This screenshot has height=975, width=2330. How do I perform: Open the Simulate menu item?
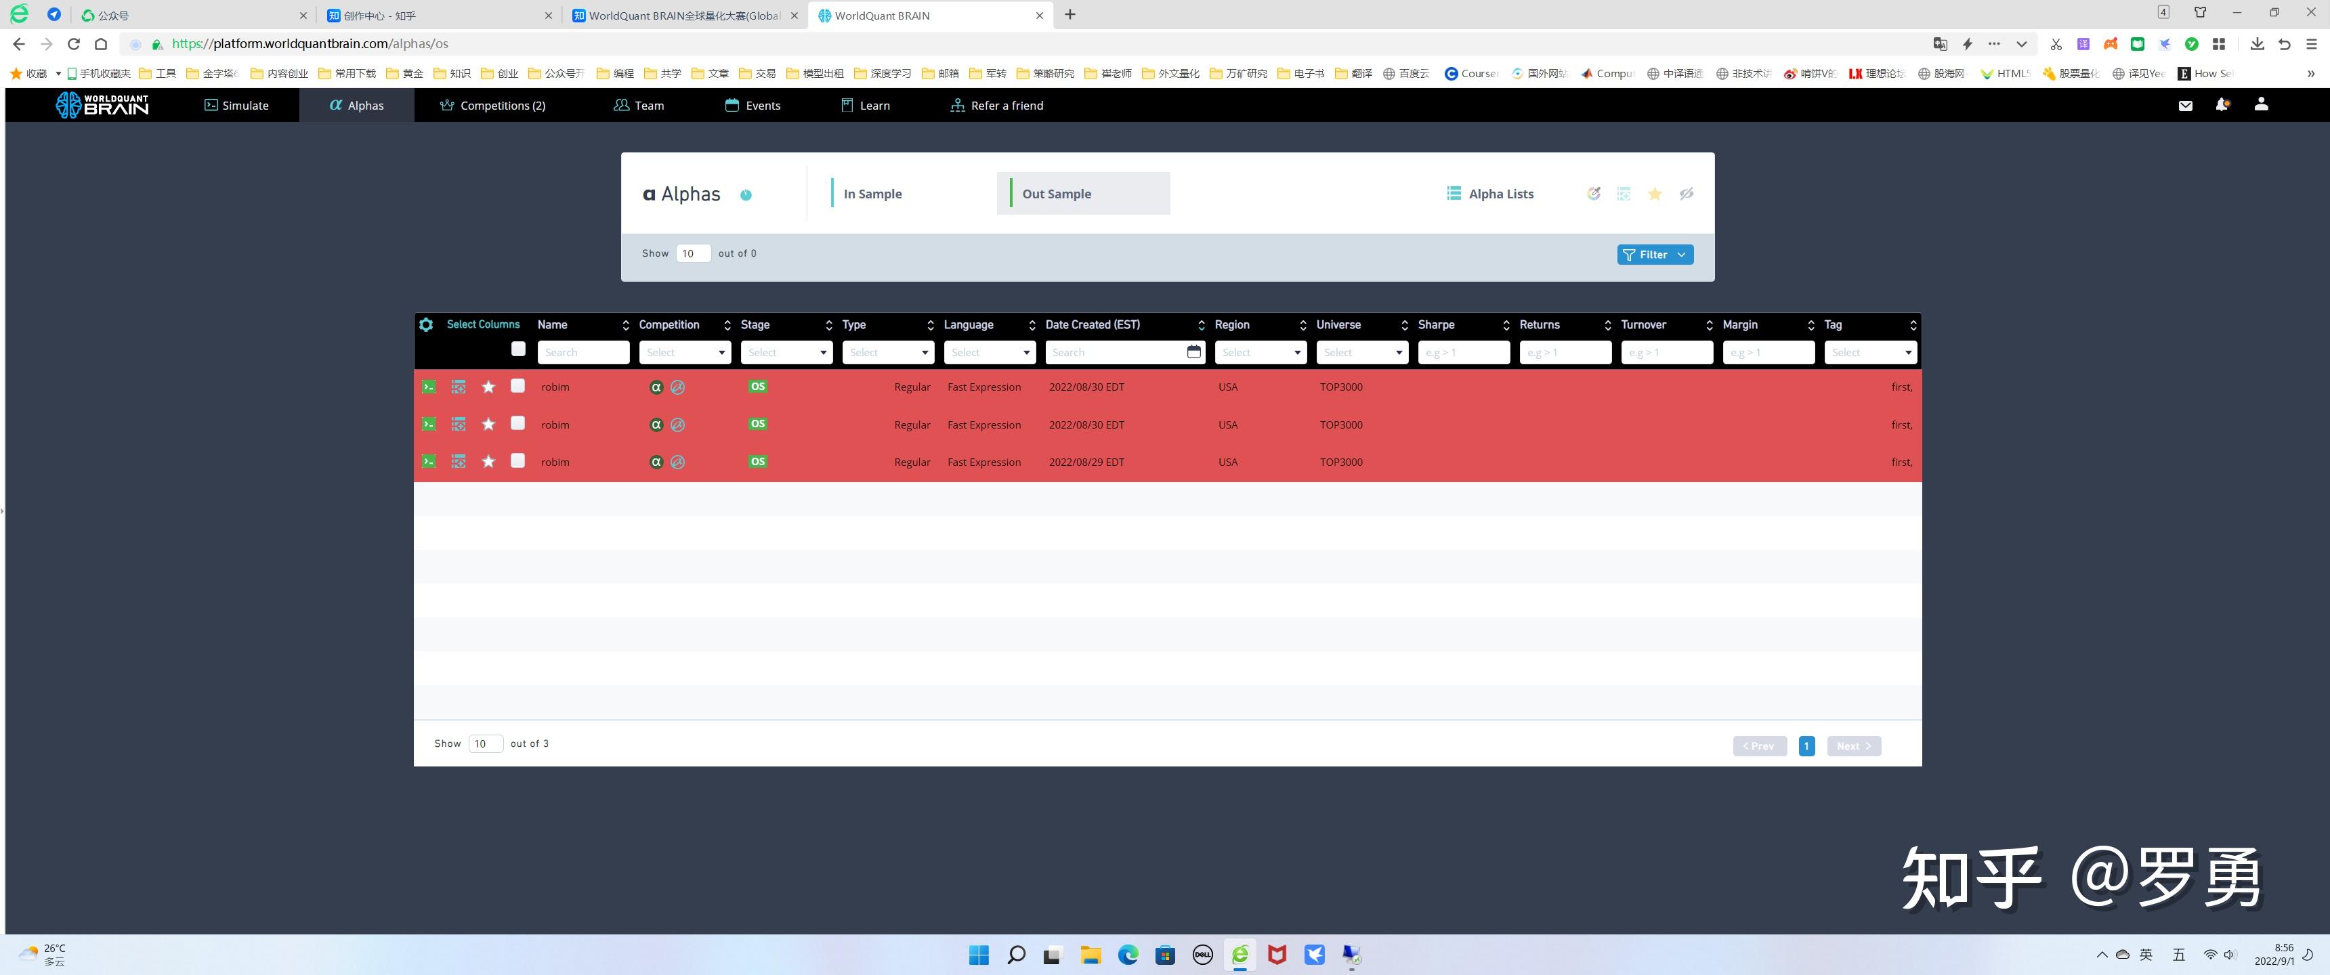click(236, 106)
